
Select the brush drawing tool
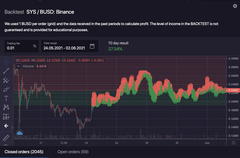[6, 89]
